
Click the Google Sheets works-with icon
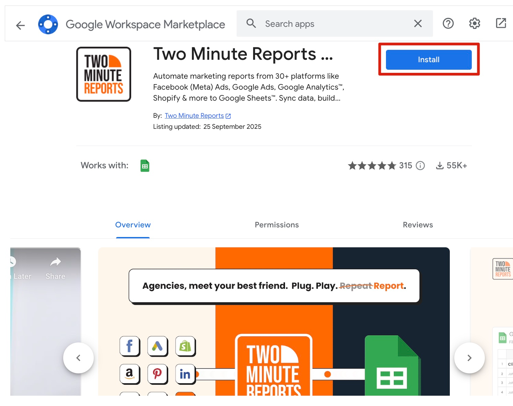click(145, 166)
